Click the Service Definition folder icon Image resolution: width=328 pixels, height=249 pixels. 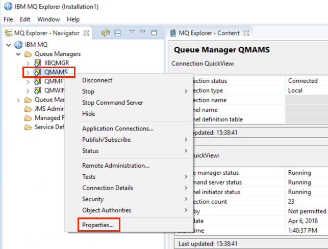coord(28,127)
